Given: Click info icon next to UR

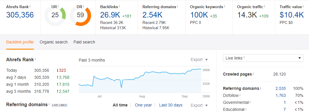Looking at the screenshot, I should pyautogui.click(x=58, y=6).
